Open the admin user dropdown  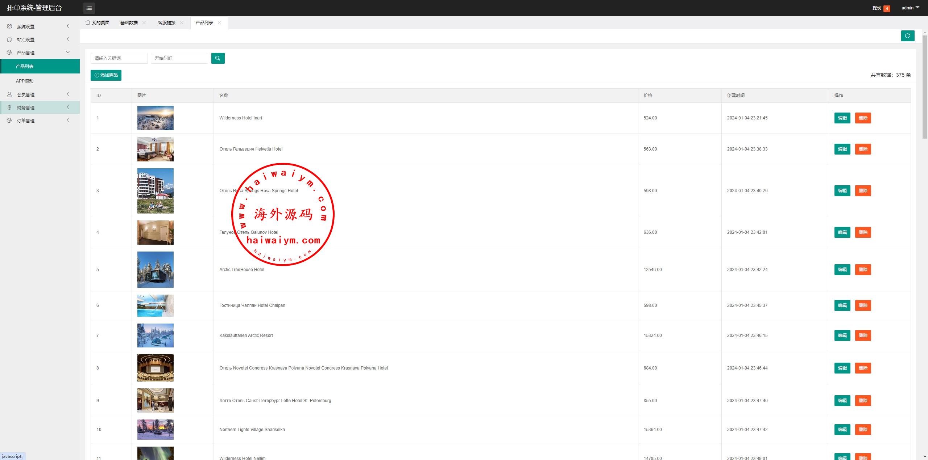[x=910, y=8]
